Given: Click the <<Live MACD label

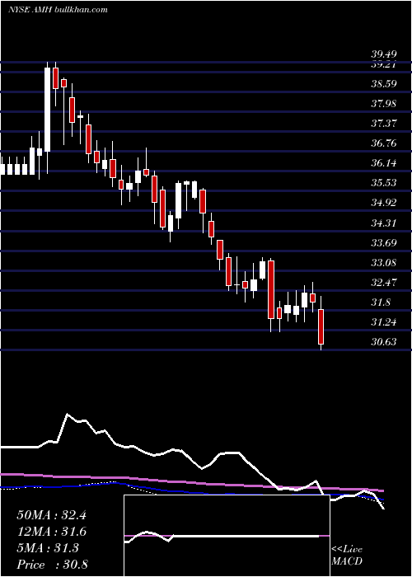Looking at the screenshot, I should click(x=347, y=556).
